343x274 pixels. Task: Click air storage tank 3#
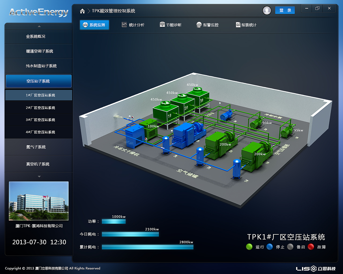(166, 145)
